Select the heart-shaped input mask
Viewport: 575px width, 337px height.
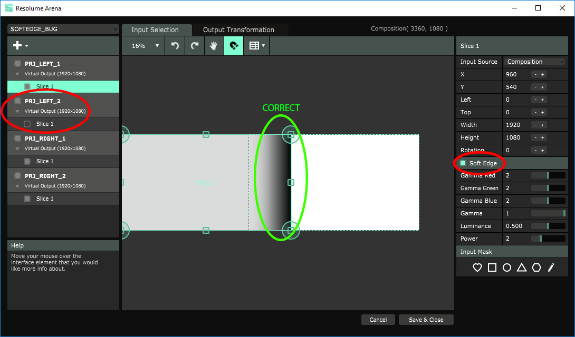[x=477, y=267]
